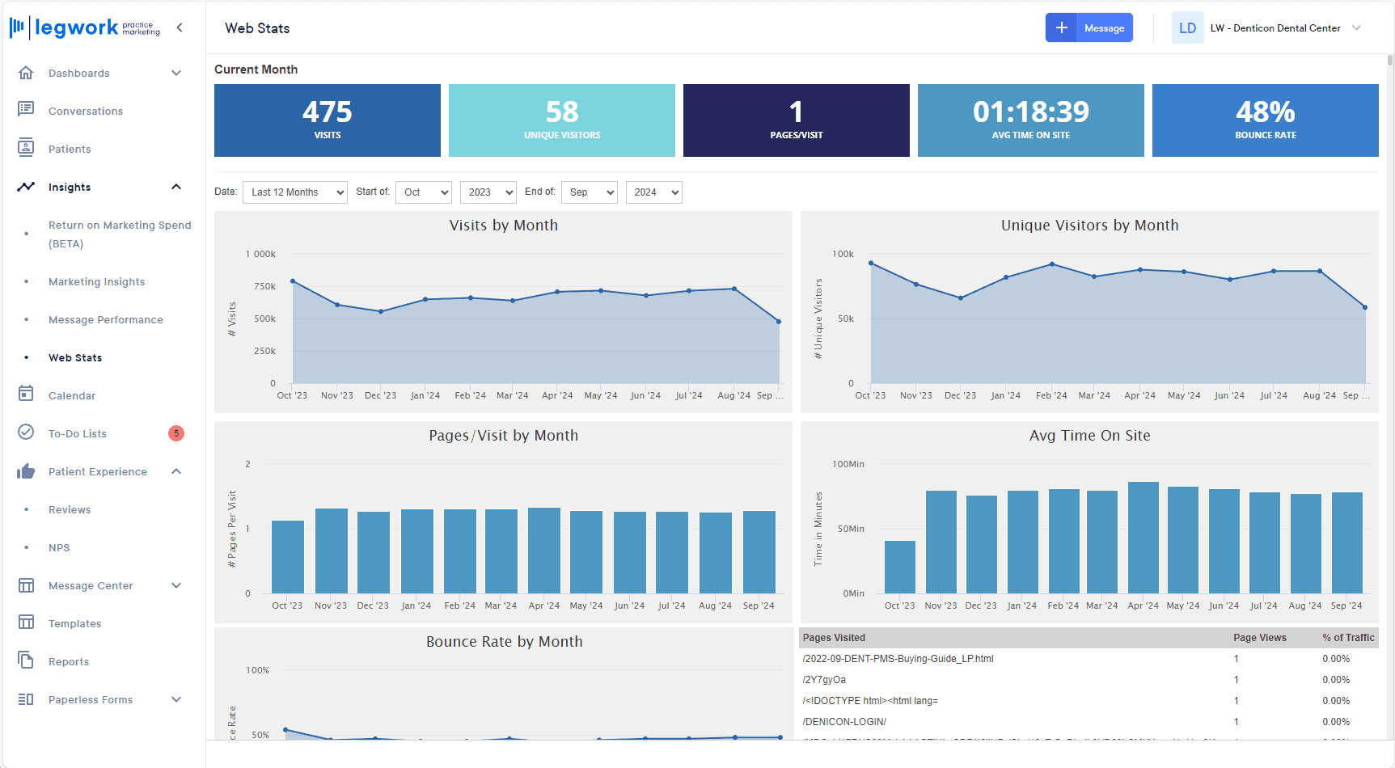Open Conversations via its sidebar icon
The image size is (1395, 768).
26,110
